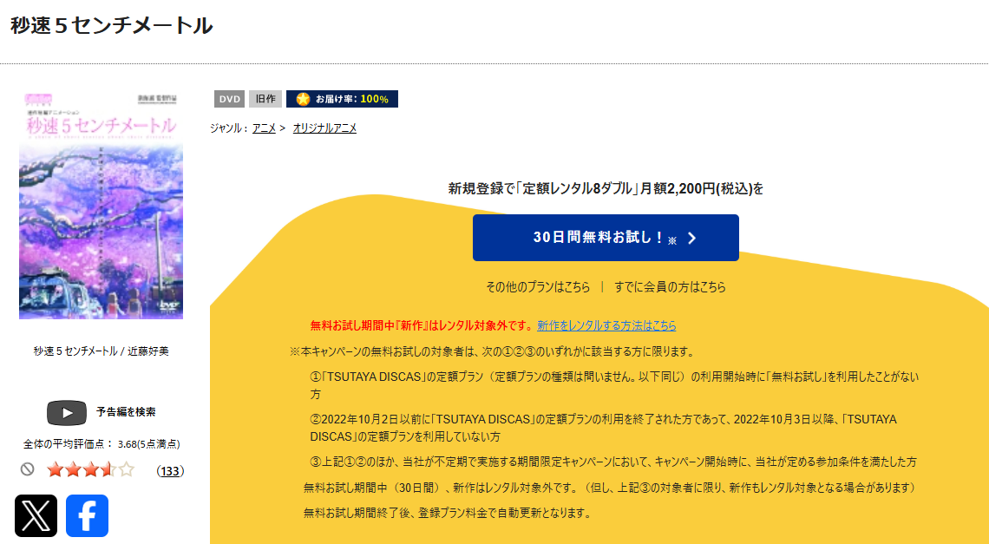Open the アニメ genre breadcrumb

[x=264, y=126]
